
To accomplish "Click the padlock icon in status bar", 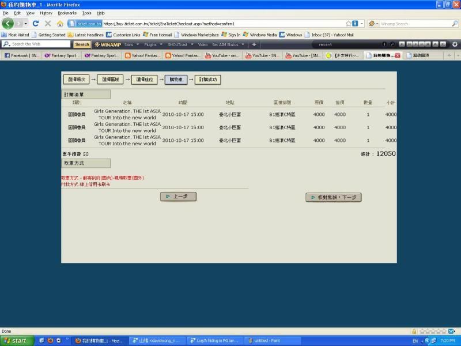I will click(x=414, y=331).
